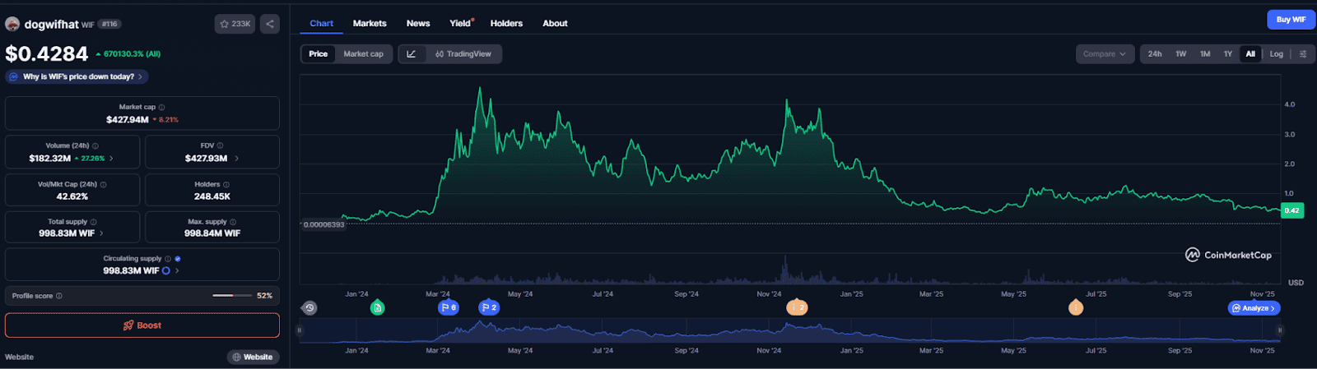
Task: Add dogwifhat to watchlist via star button
Action: 235,24
